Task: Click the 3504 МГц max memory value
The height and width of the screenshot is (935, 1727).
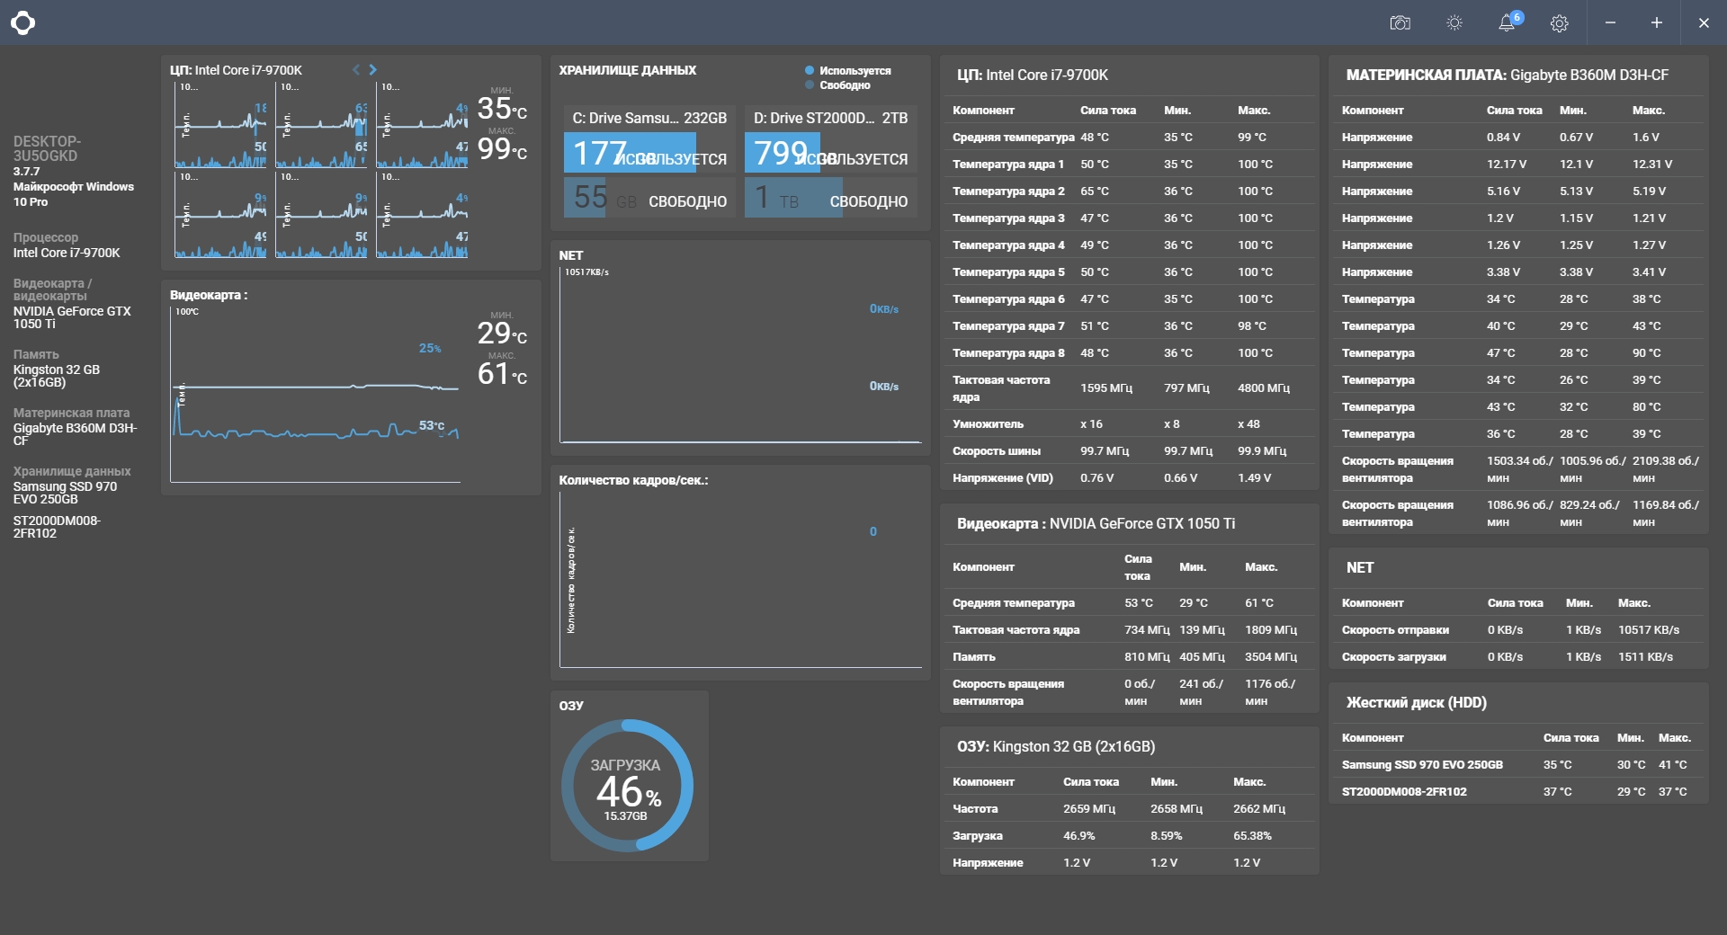Action: click(1271, 657)
